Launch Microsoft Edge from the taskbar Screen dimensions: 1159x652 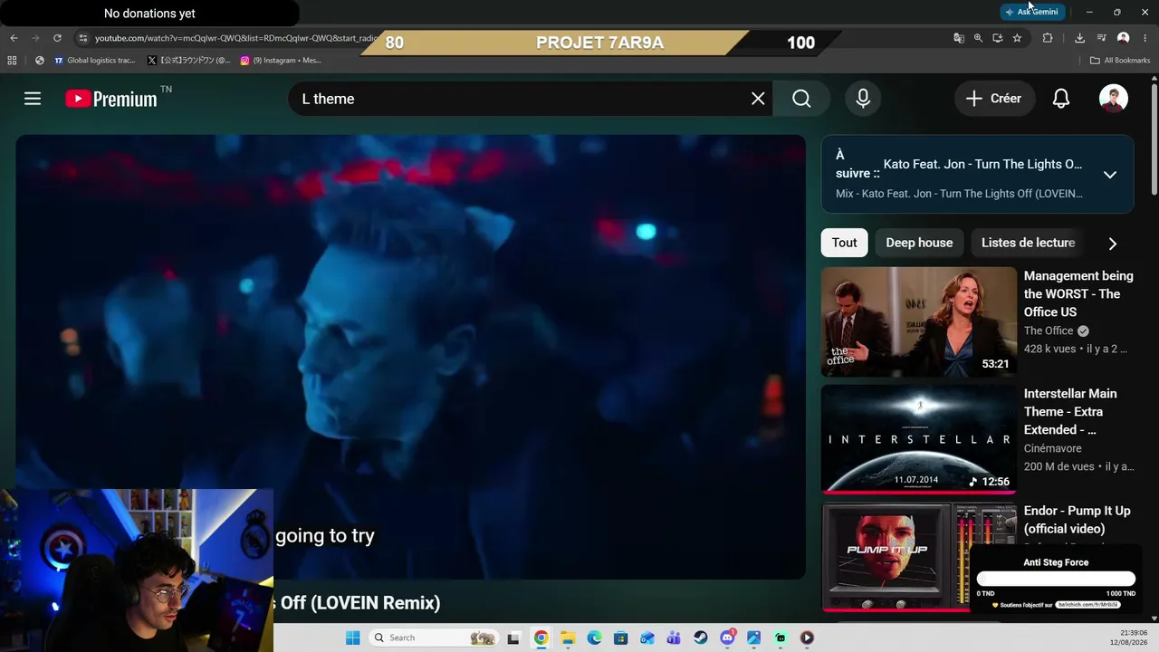594,638
